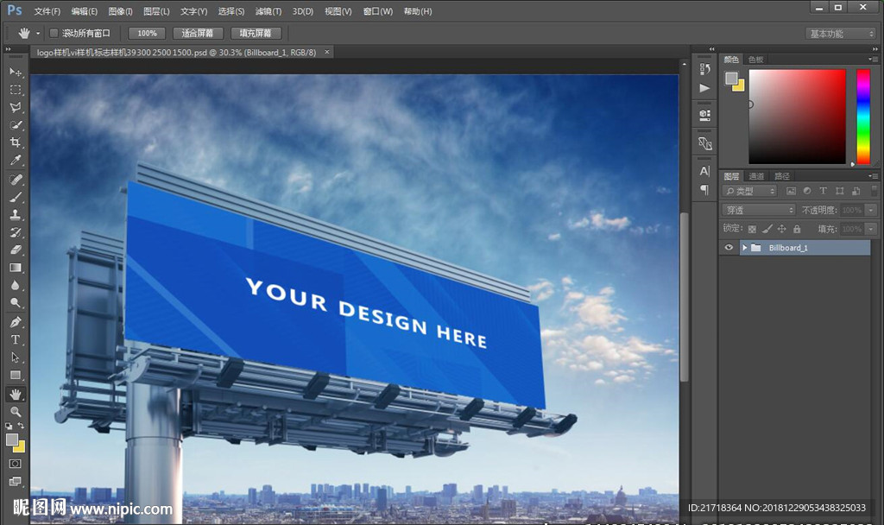Click the 适合屏幕 button
Screen dimensions: 884x525
198,33
